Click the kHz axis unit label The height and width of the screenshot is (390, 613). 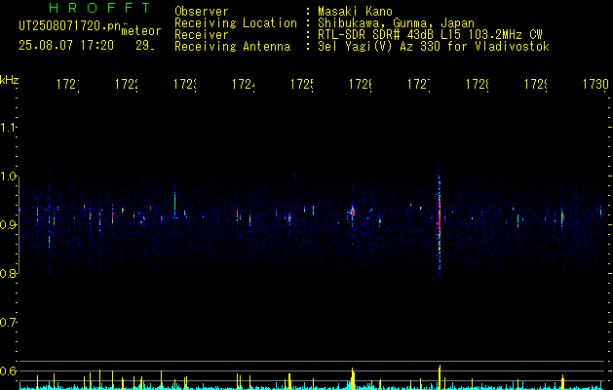tap(9, 80)
